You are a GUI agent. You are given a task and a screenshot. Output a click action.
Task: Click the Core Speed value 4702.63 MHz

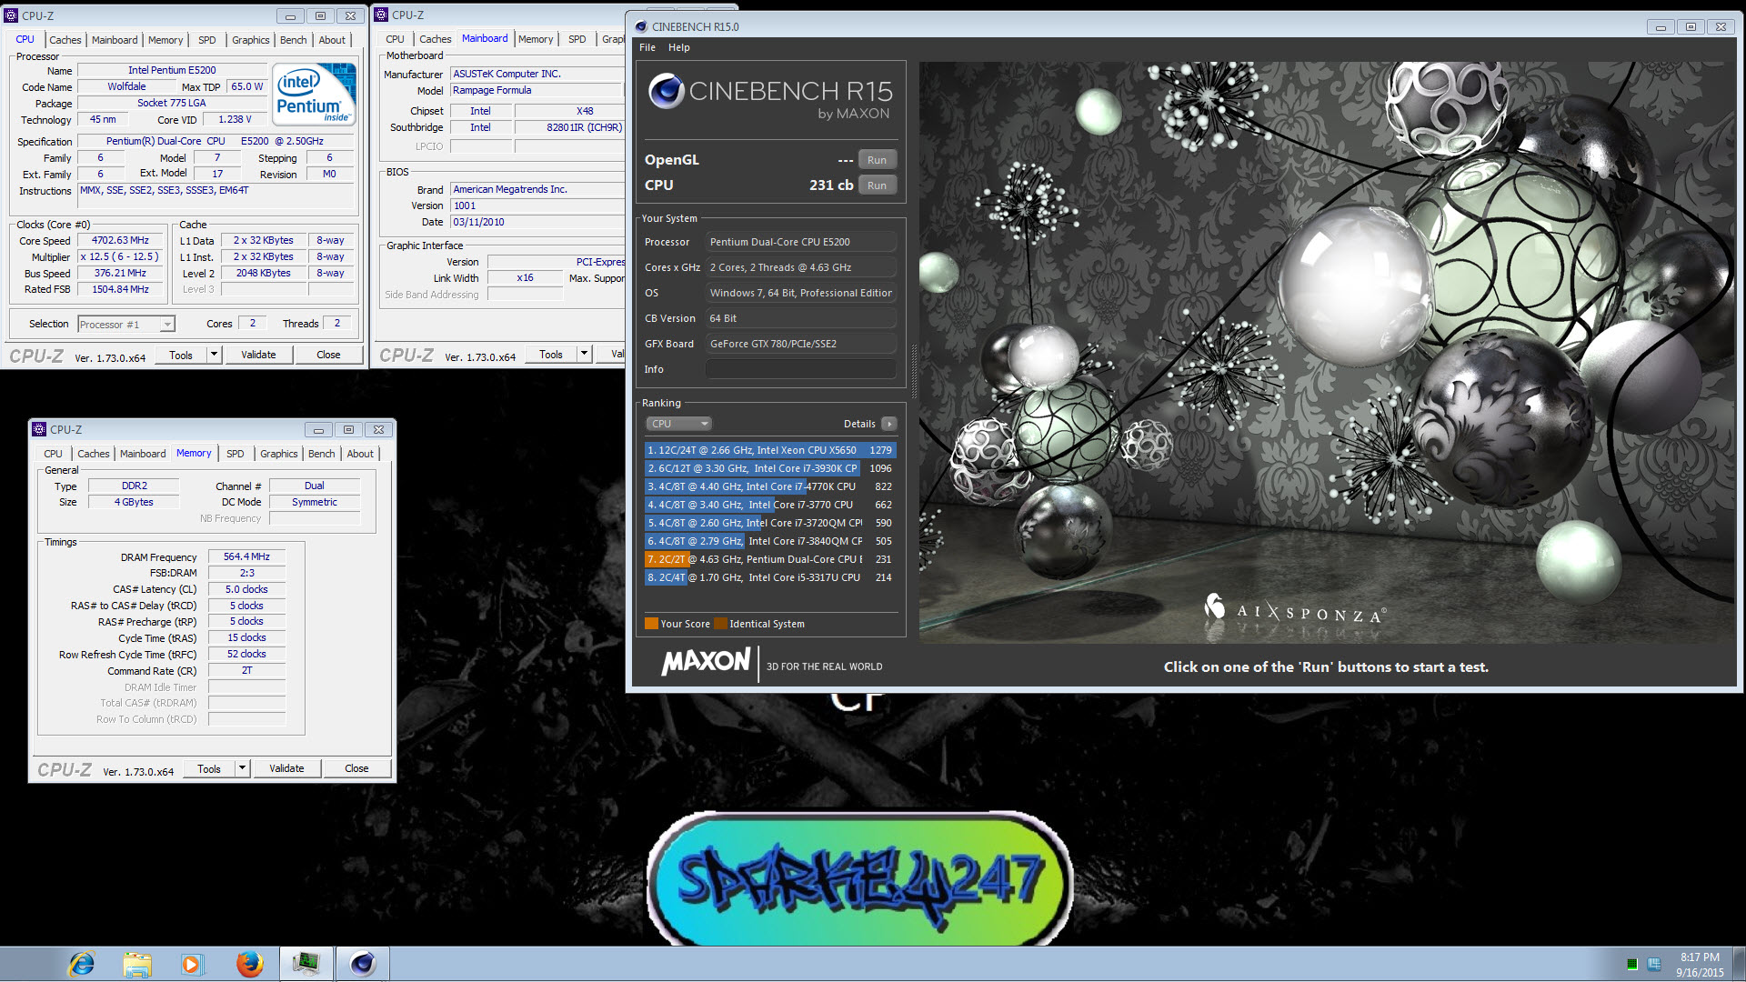[120, 240]
